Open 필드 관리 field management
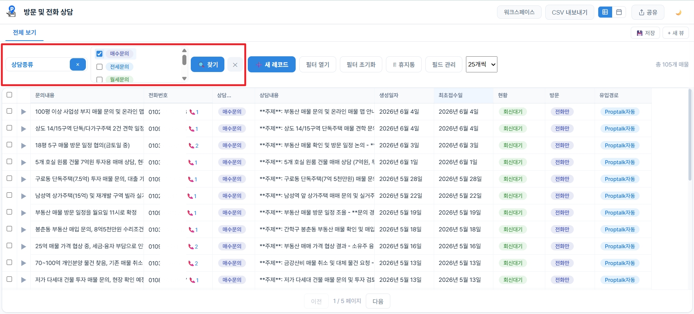The image size is (694, 314). (x=444, y=65)
